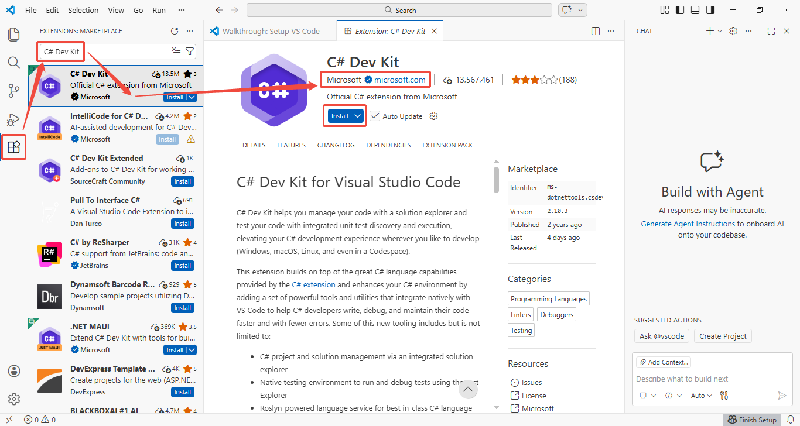Viewport: 800px width, 426px height.
Task: Open the microsoft.com publisher link
Action: [399, 80]
